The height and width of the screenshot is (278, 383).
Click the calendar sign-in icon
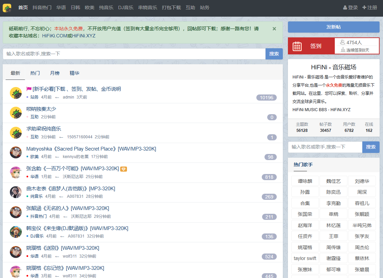[297, 46]
